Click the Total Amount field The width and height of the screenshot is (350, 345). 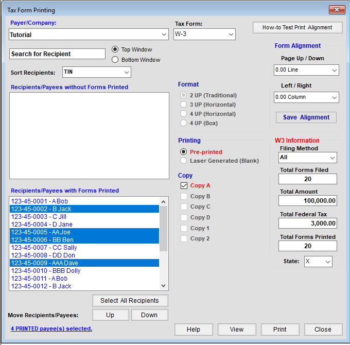[308, 200]
